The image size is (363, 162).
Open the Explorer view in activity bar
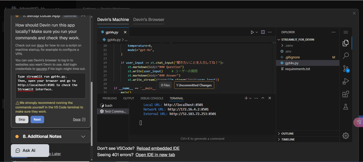click(345, 43)
